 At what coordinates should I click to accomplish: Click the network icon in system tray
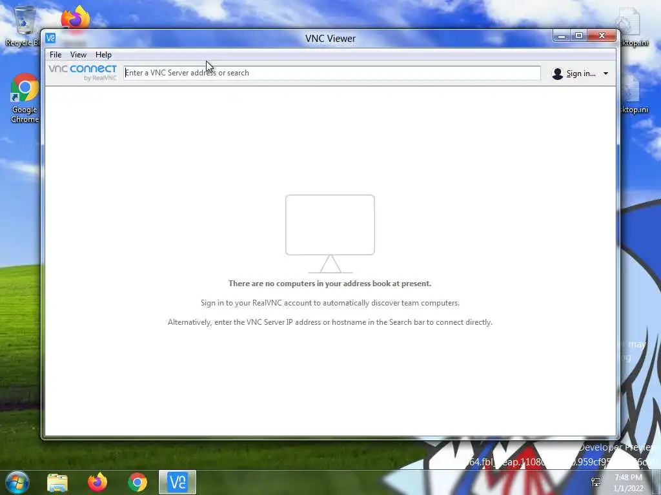click(x=596, y=482)
